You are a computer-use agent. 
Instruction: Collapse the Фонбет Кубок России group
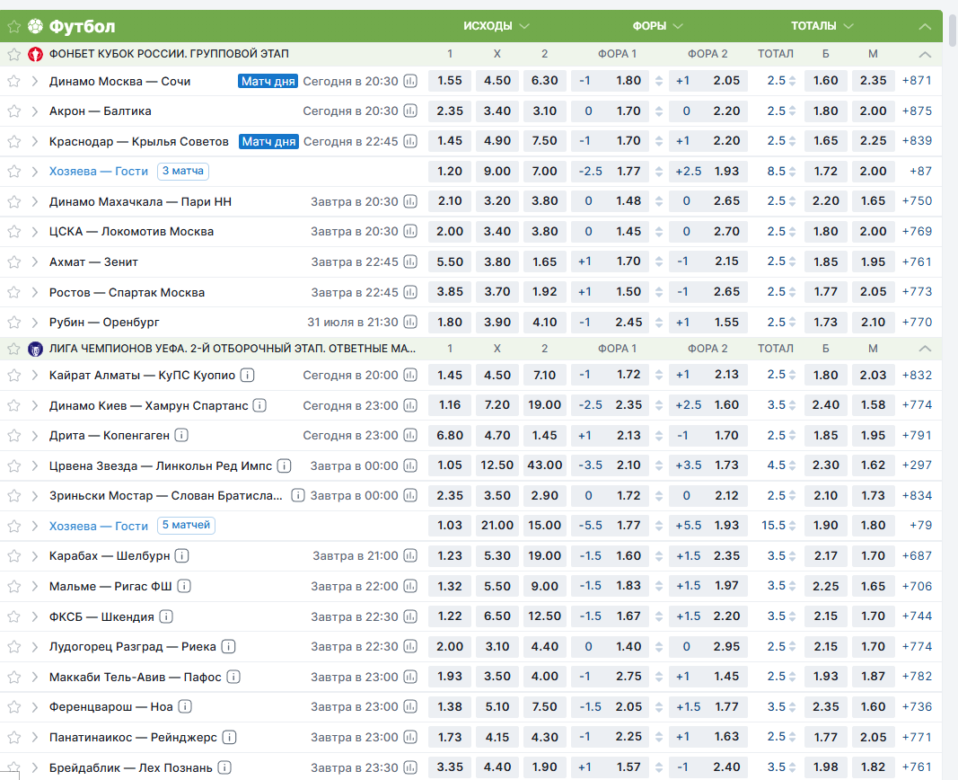point(925,55)
